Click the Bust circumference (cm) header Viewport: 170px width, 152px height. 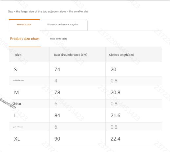tap(71, 55)
